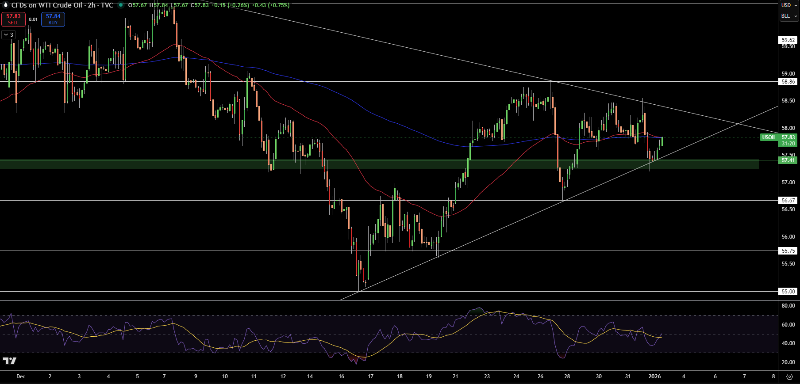Click the 57.83 SELL button
The image size is (800, 384).
click(x=13, y=19)
